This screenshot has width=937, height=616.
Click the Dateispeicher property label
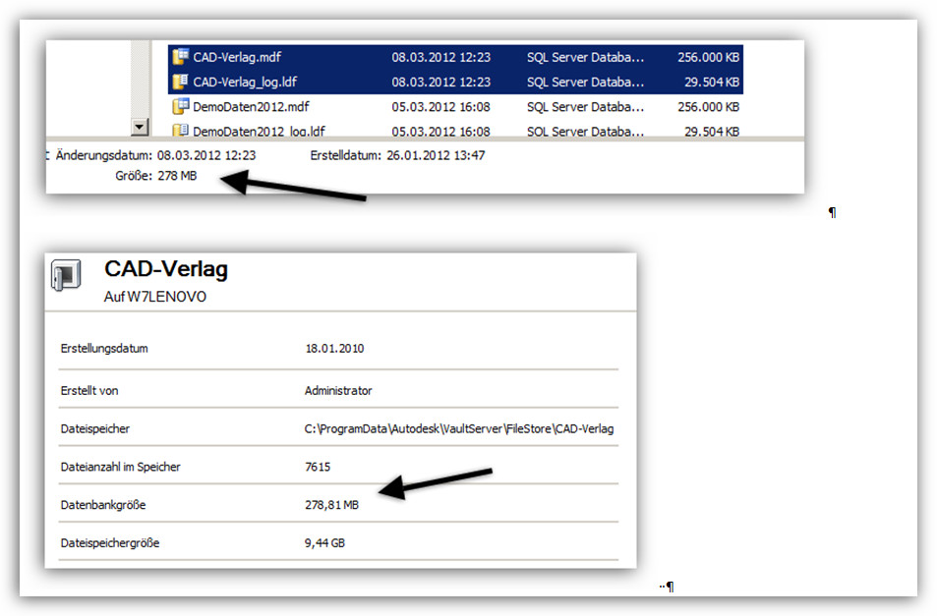pos(95,428)
